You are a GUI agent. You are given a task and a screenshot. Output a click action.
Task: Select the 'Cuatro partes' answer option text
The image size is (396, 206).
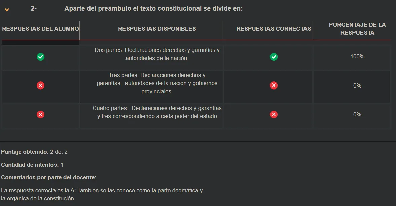[157, 112]
